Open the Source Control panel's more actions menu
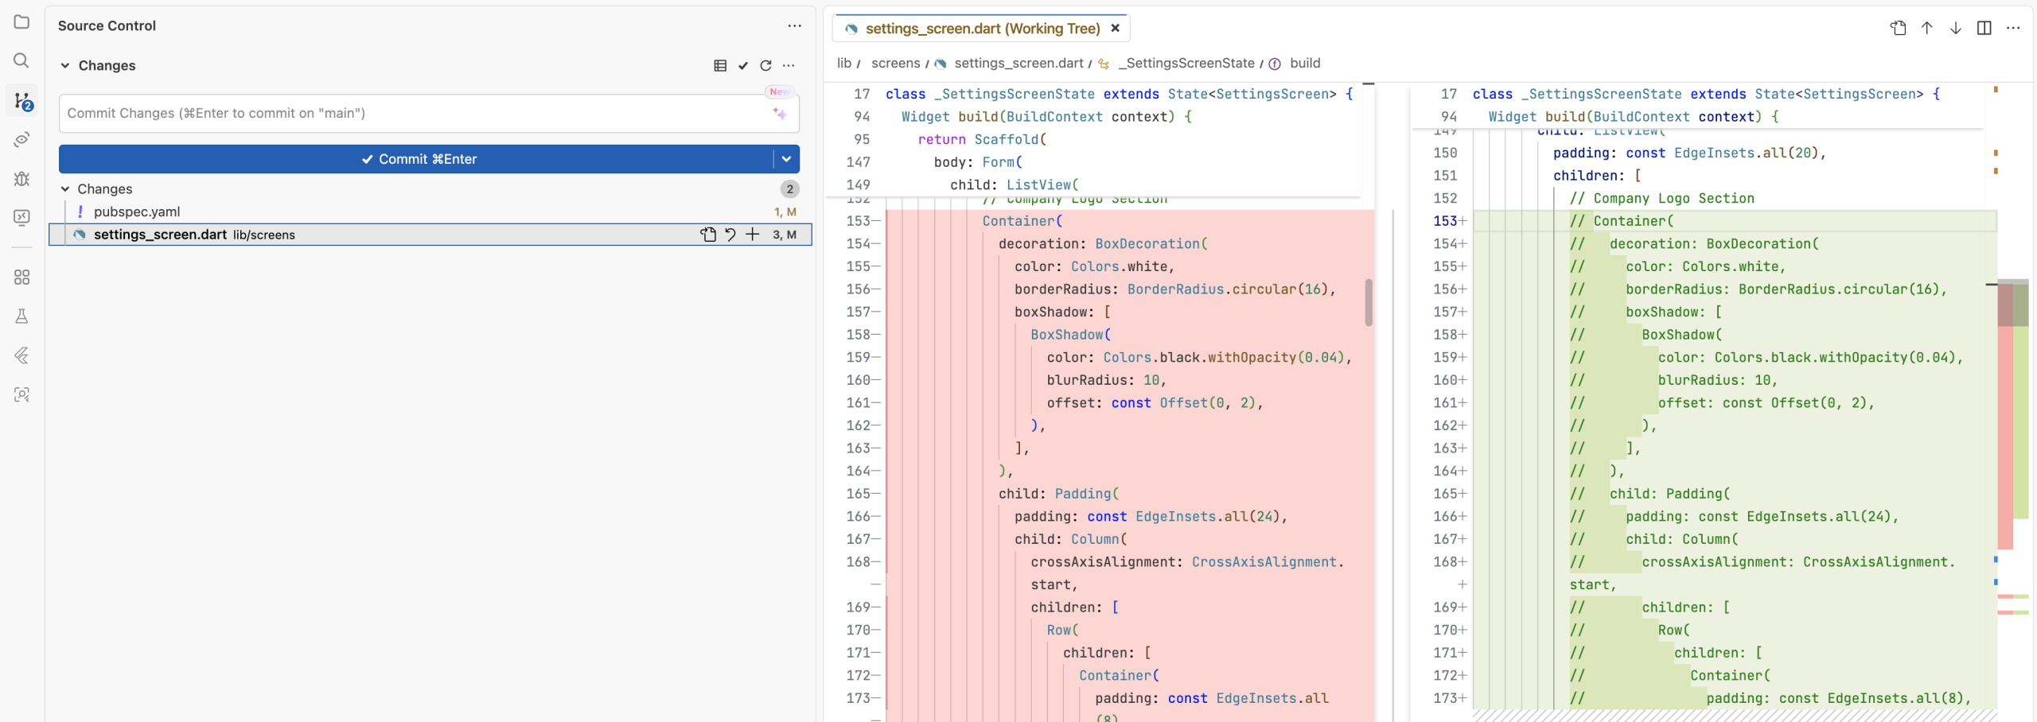Screen dimensions: 2037x722 coord(794,25)
